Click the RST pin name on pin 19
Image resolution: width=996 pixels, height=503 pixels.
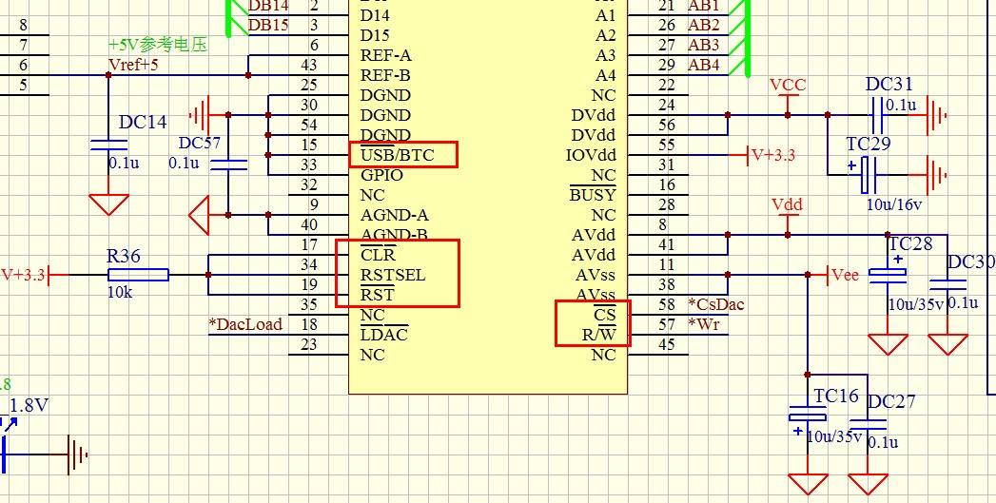point(378,295)
